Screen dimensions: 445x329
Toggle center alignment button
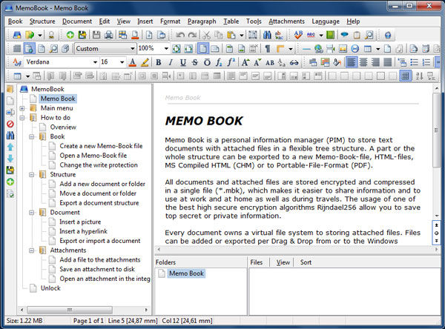click(363, 62)
